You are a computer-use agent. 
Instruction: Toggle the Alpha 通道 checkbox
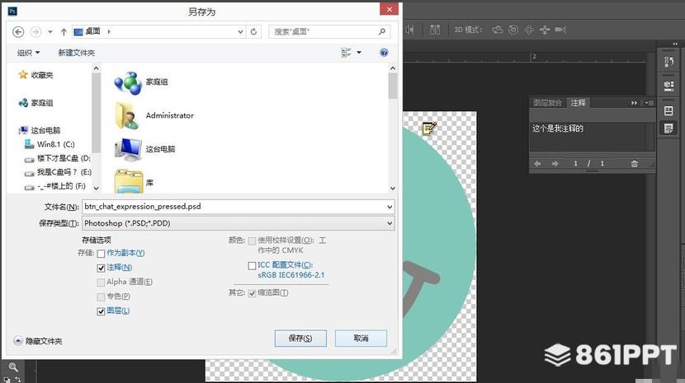(101, 283)
